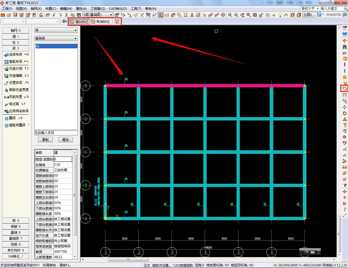Image resolution: width=348 pixels, height=268 pixels.
Task: Open the 框架梁 subtype dropdown
Action: [56, 38]
